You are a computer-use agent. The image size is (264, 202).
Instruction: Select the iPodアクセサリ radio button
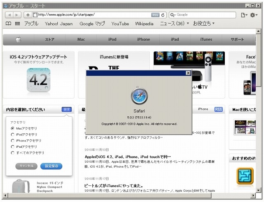[x=12, y=135]
